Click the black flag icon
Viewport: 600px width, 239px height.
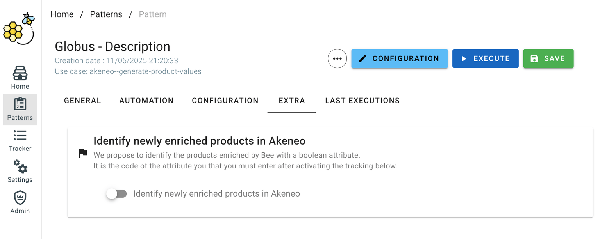[83, 153]
